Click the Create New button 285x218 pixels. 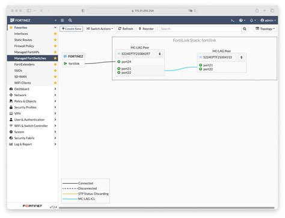(x=72, y=29)
